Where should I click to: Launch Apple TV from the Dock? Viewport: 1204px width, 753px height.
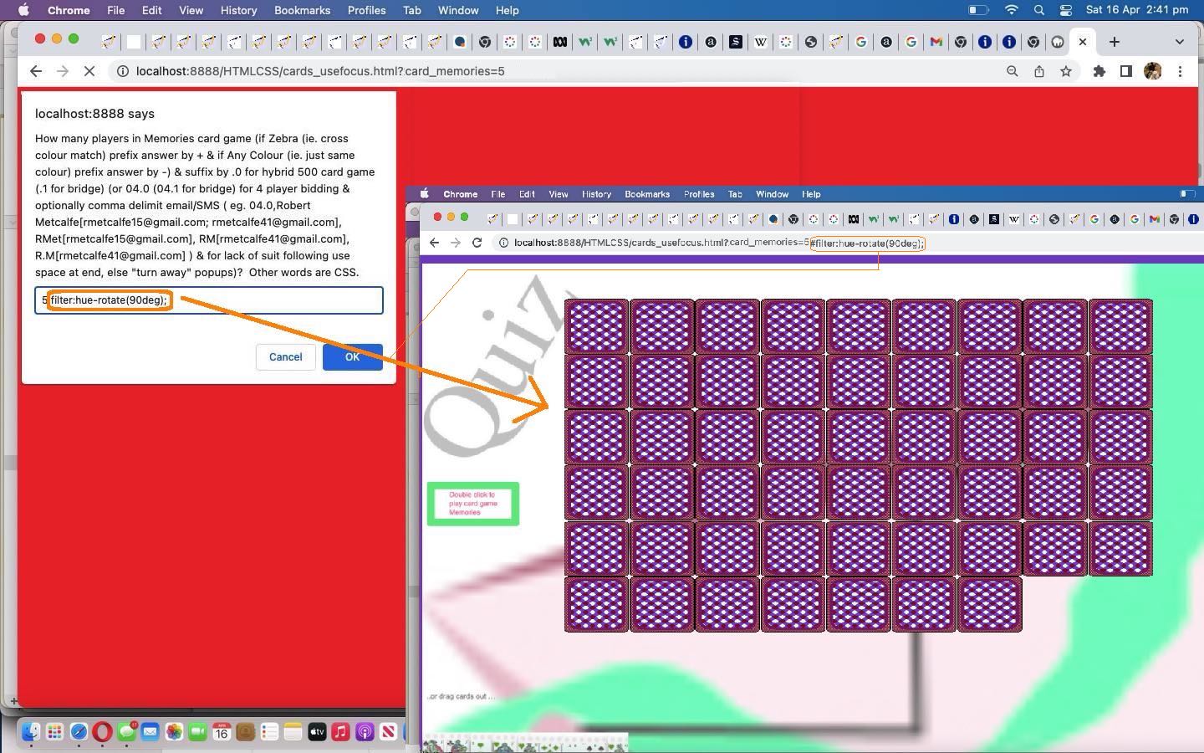317,732
